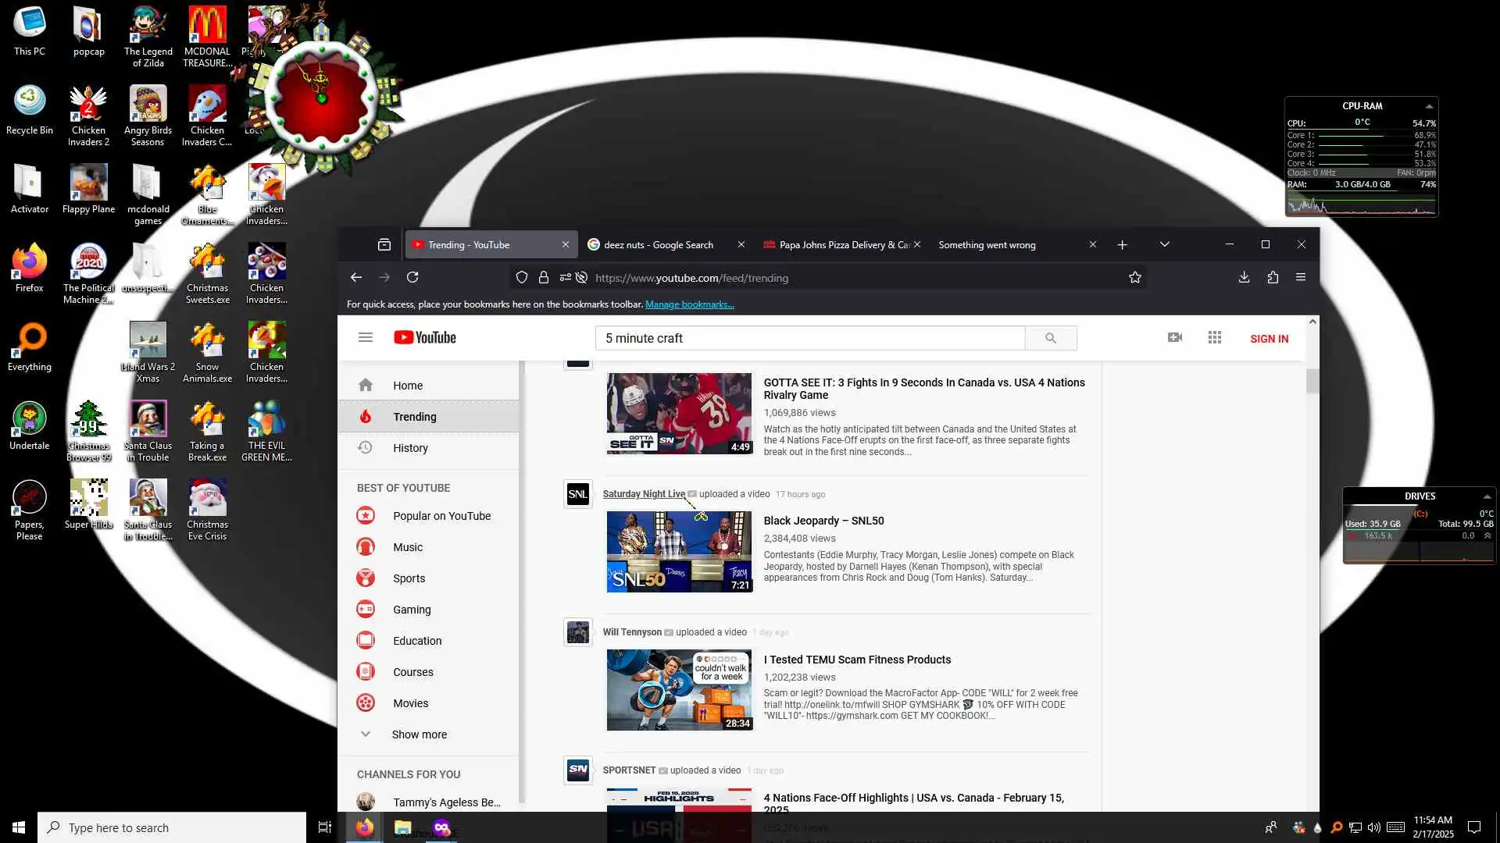Click the YouTube search magnifier button
This screenshot has height=843, width=1500.
click(1050, 338)
